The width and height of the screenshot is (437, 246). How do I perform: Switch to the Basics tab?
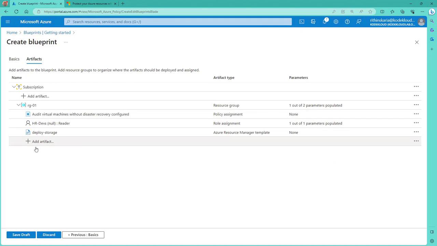(14, 59)
